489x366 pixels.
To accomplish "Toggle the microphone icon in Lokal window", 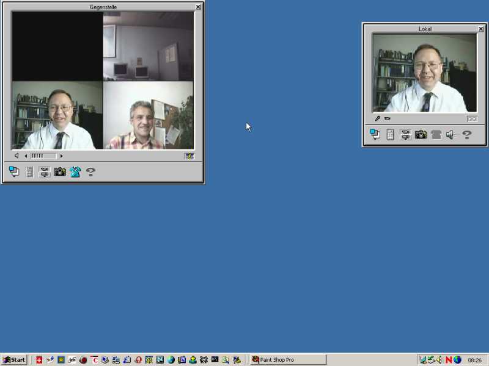I will pos(377,118).
